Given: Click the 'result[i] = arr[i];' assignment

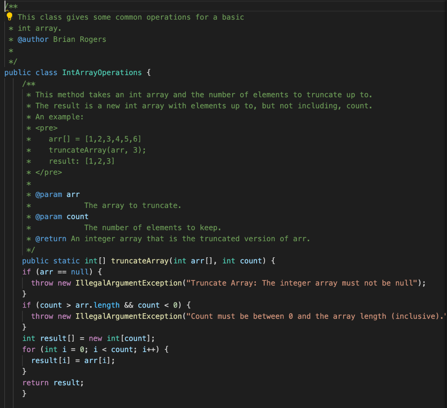Looking at the screenshot, I should click(x=73, y=361).
